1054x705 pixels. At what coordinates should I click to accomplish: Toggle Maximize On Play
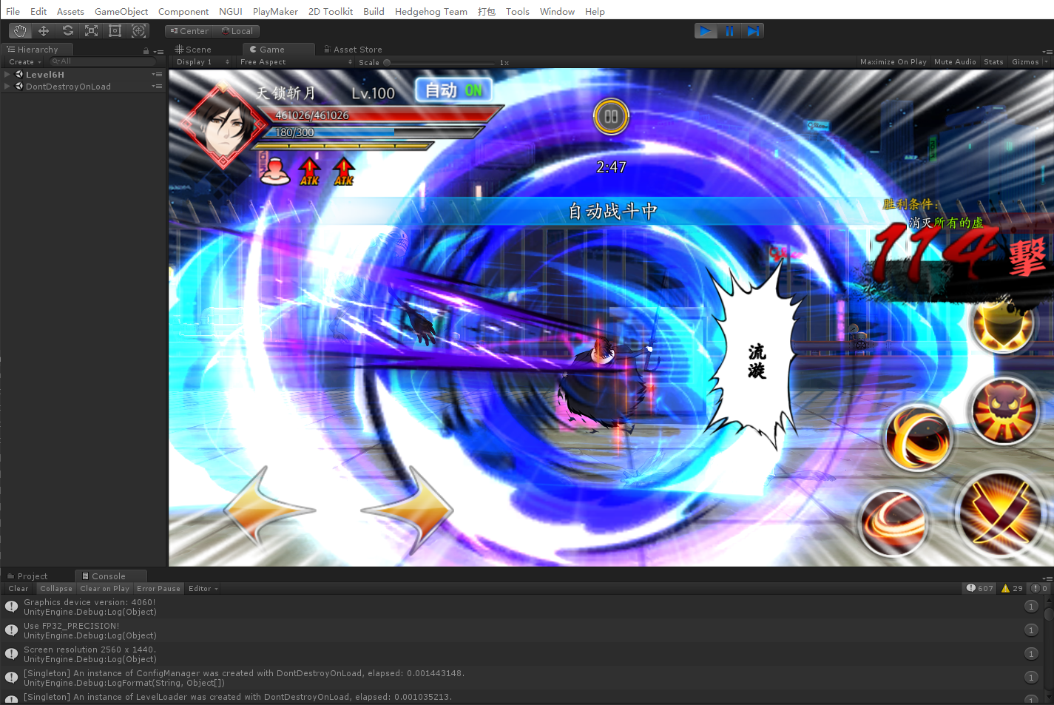point(893,62)
